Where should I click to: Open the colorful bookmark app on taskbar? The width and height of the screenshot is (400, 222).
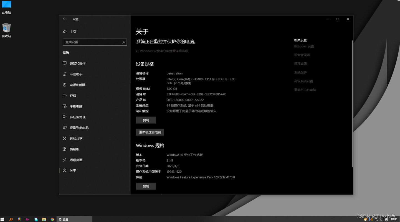tap(19, 219)
